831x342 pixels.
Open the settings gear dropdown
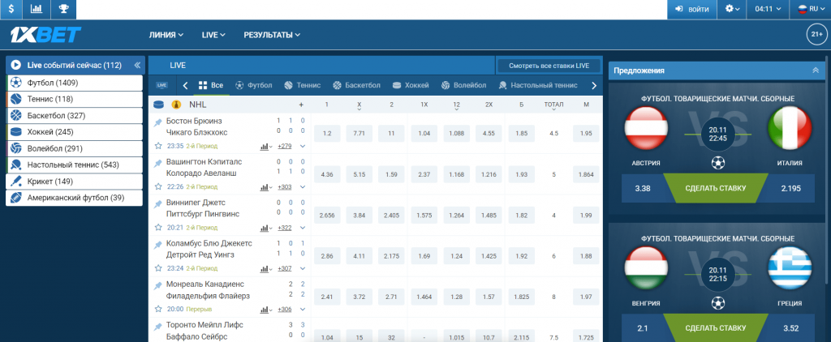pos(733,9)
